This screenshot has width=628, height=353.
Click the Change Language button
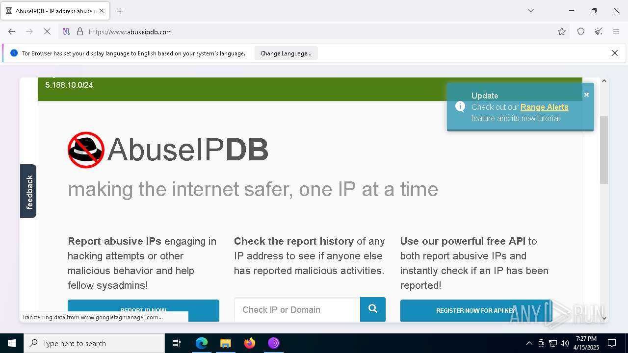pyautogui.click(x=286, y=53)
